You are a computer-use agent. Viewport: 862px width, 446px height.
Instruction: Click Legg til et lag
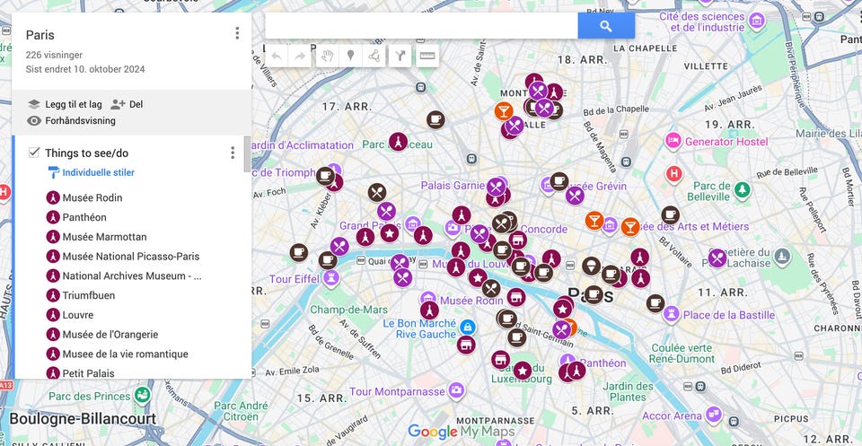(65, 104)
